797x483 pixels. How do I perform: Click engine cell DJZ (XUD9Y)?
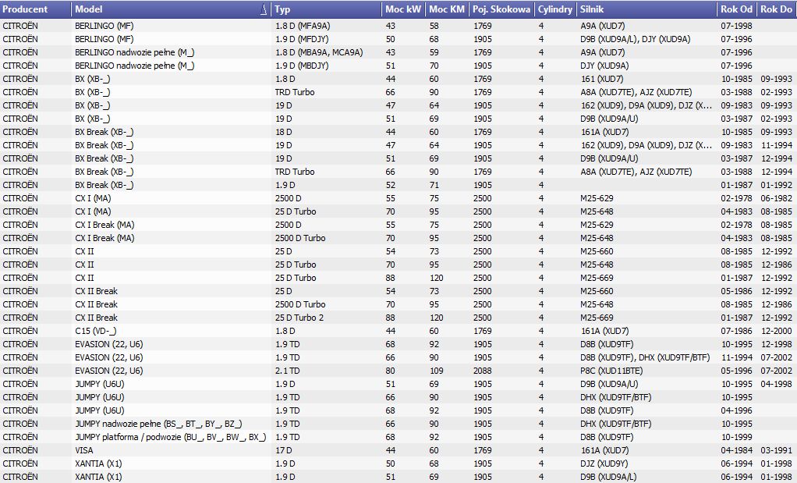pos(604,463)
